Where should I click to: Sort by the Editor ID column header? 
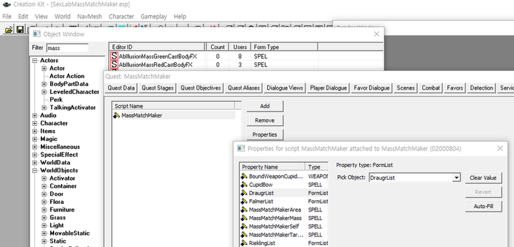point(156,47)
